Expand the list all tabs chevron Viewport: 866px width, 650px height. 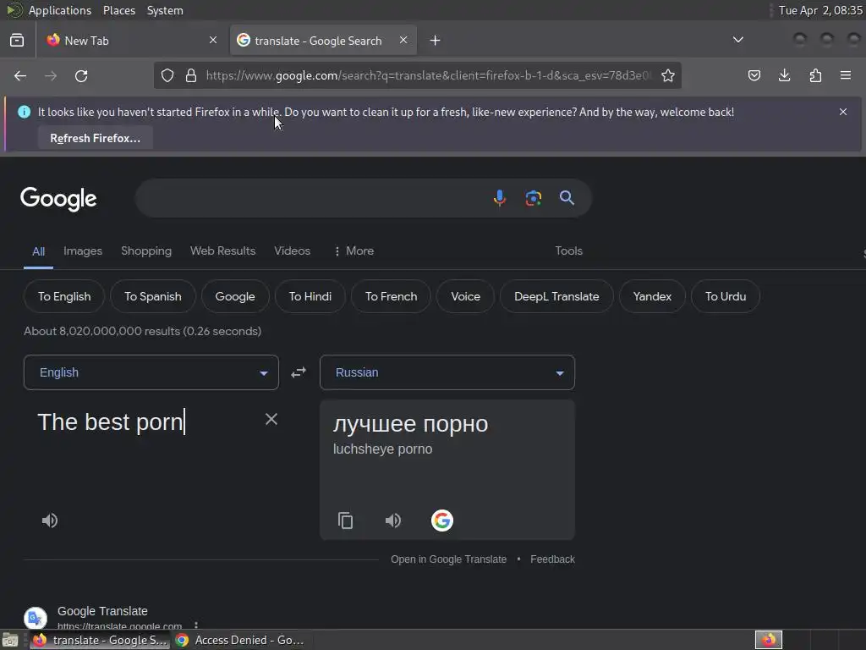[x=737, y=40]
